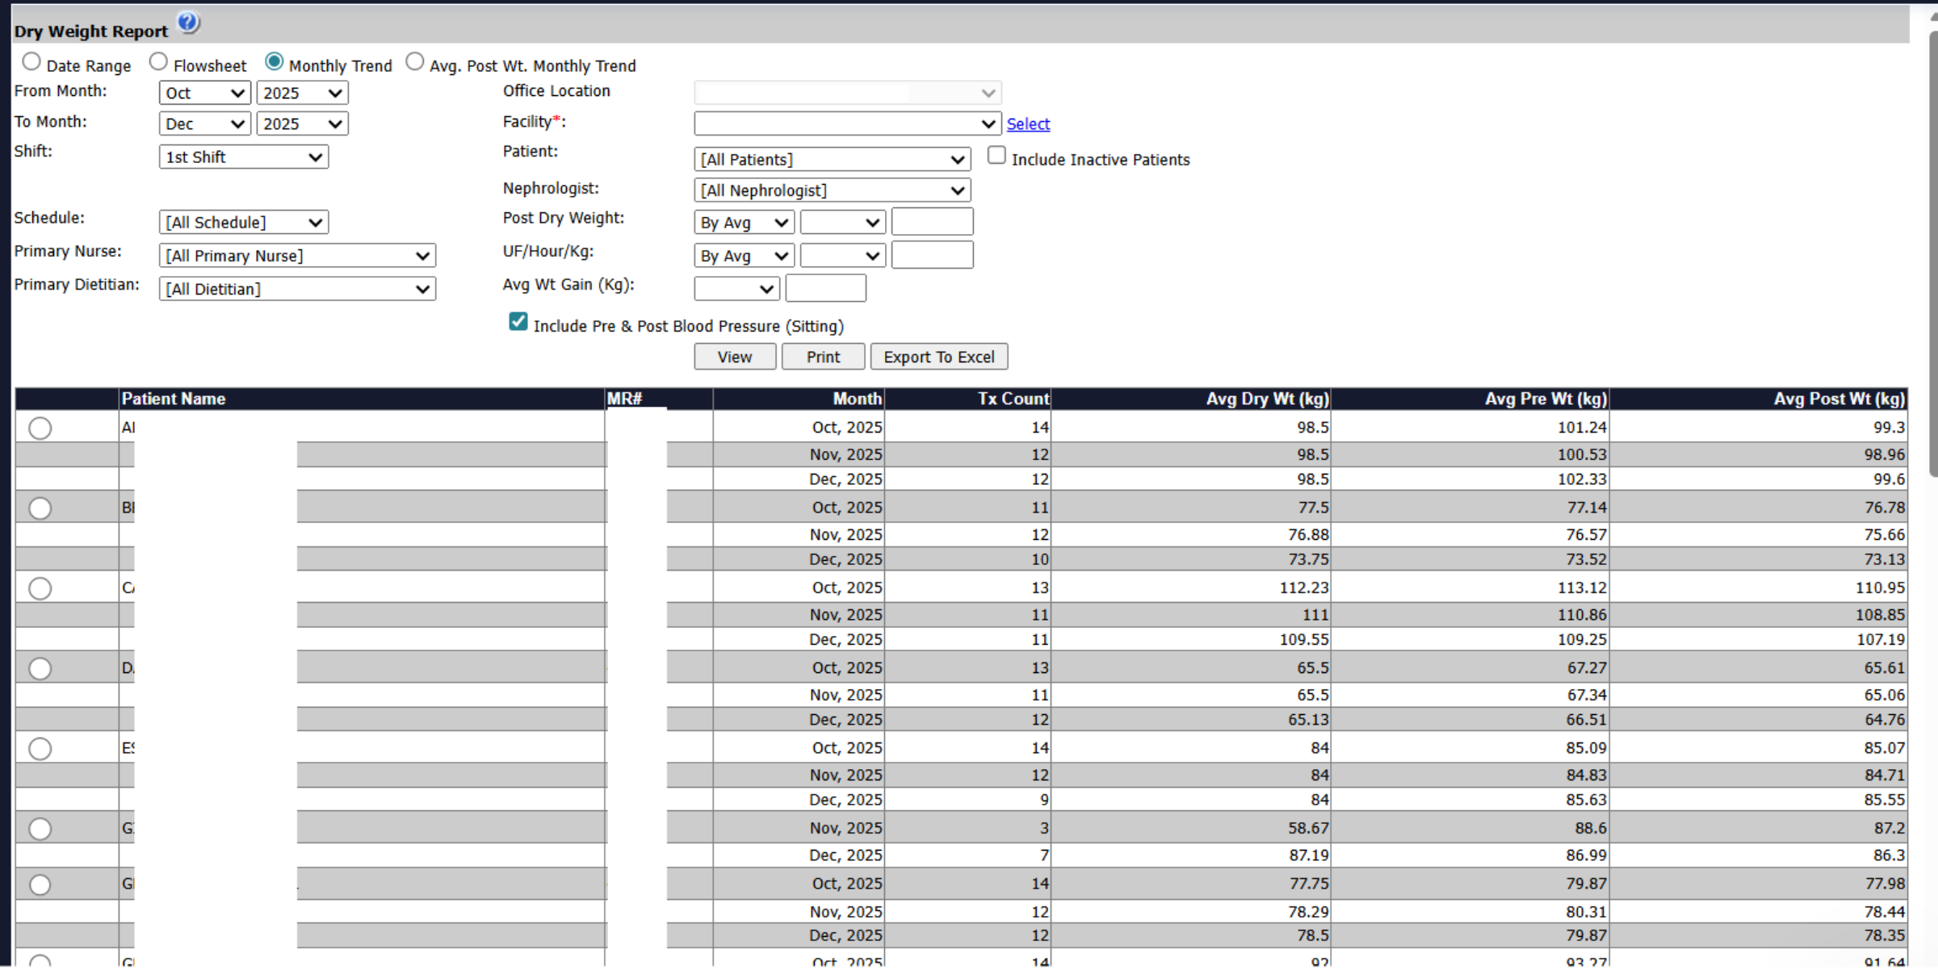Open UF/Hour/Kg 'By Avg' dropdown

tap(745, 256)
